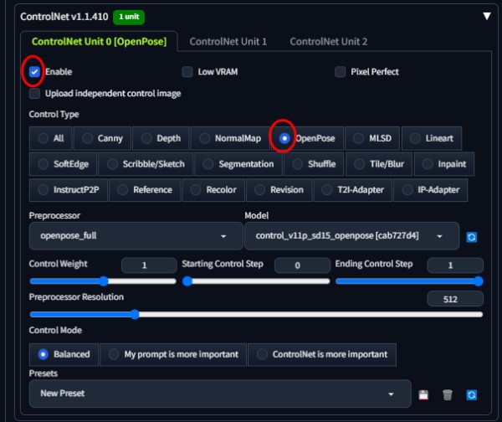
Task: Select the Inpaint control type
Action: pyautogui.click(x=444, y=164)
